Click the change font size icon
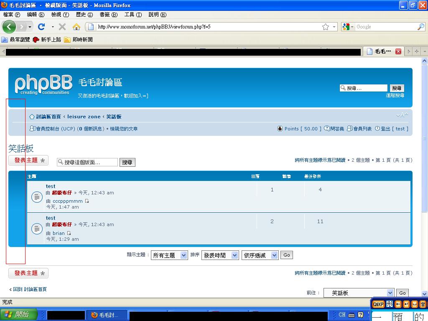This screenshot has height=321, width=428. (402, 115)
